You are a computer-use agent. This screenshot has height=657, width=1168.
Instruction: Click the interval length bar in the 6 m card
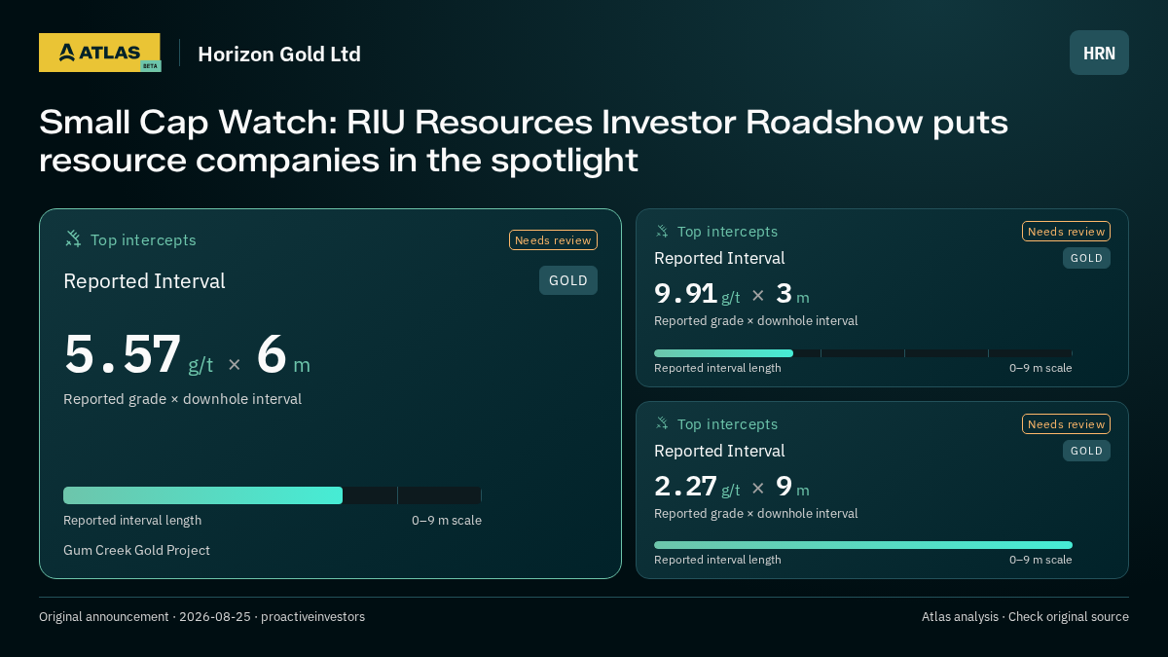pyautogui.click(x=273, y=495)
